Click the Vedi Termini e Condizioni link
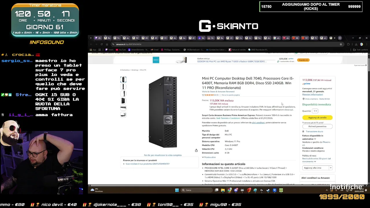 pyautogui.click(x=228, y=118)
